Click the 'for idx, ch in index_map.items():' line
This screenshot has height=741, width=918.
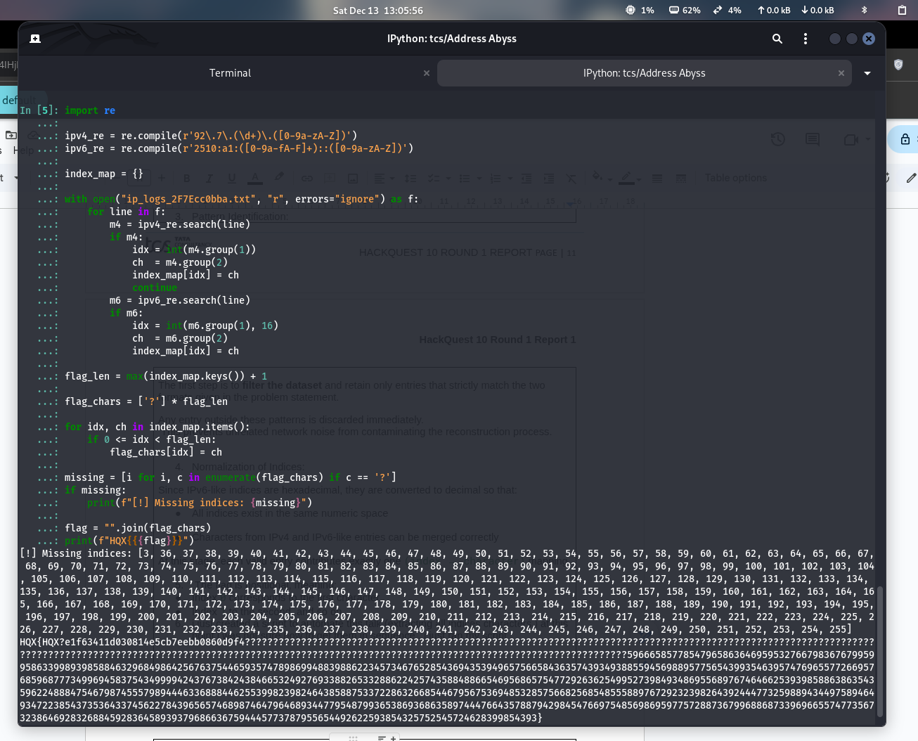(157, 427)
